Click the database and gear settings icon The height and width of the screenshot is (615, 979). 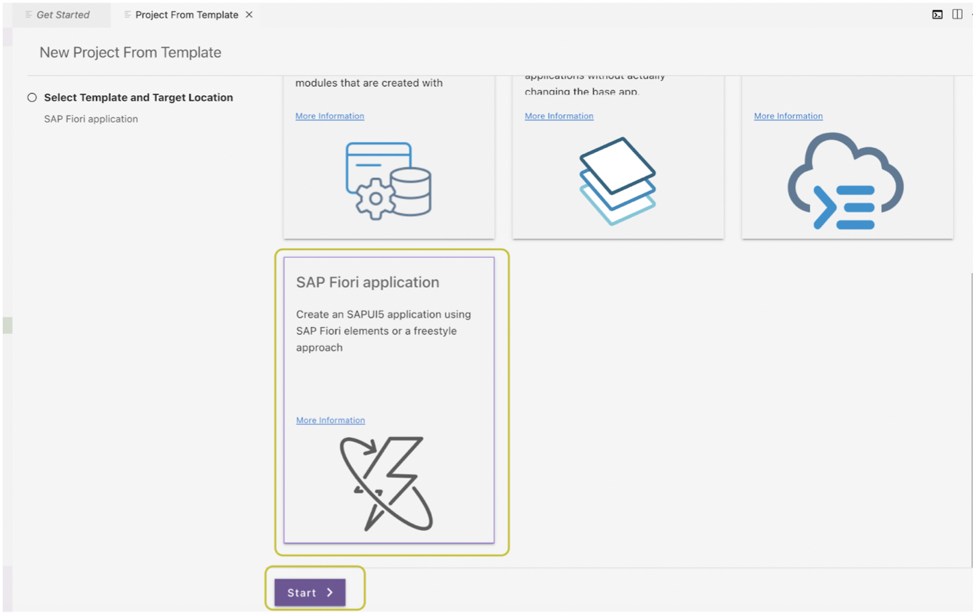pyautogui.click(x=388, y=180)
